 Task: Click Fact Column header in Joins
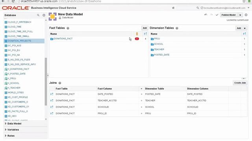pyautogui.click(x=105, y=89)
